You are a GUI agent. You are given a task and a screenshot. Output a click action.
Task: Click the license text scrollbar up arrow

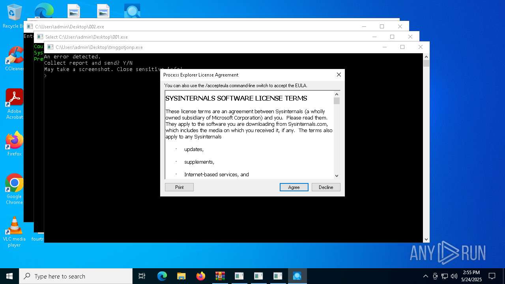point(337,94)
